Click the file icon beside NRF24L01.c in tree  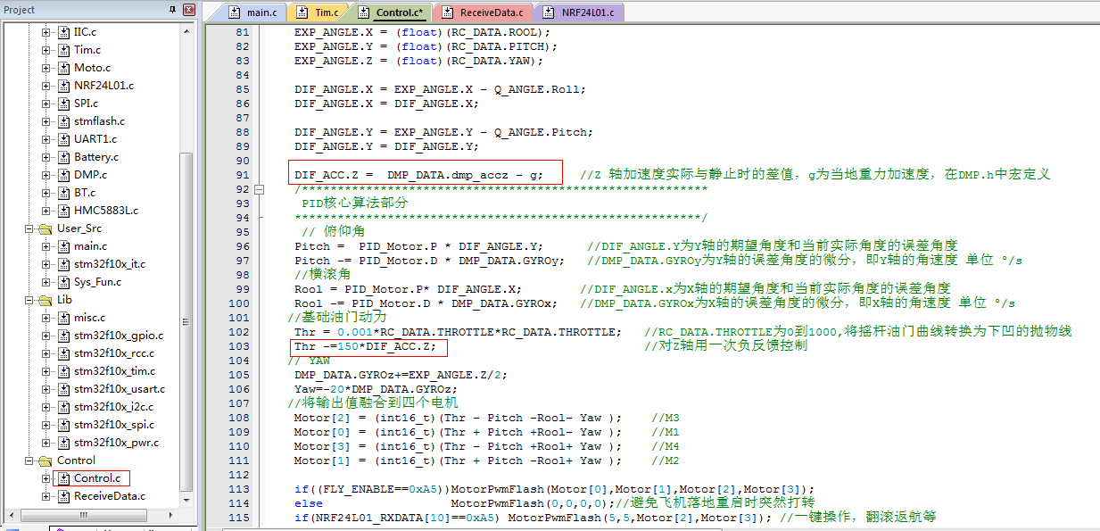pos(63,86)
